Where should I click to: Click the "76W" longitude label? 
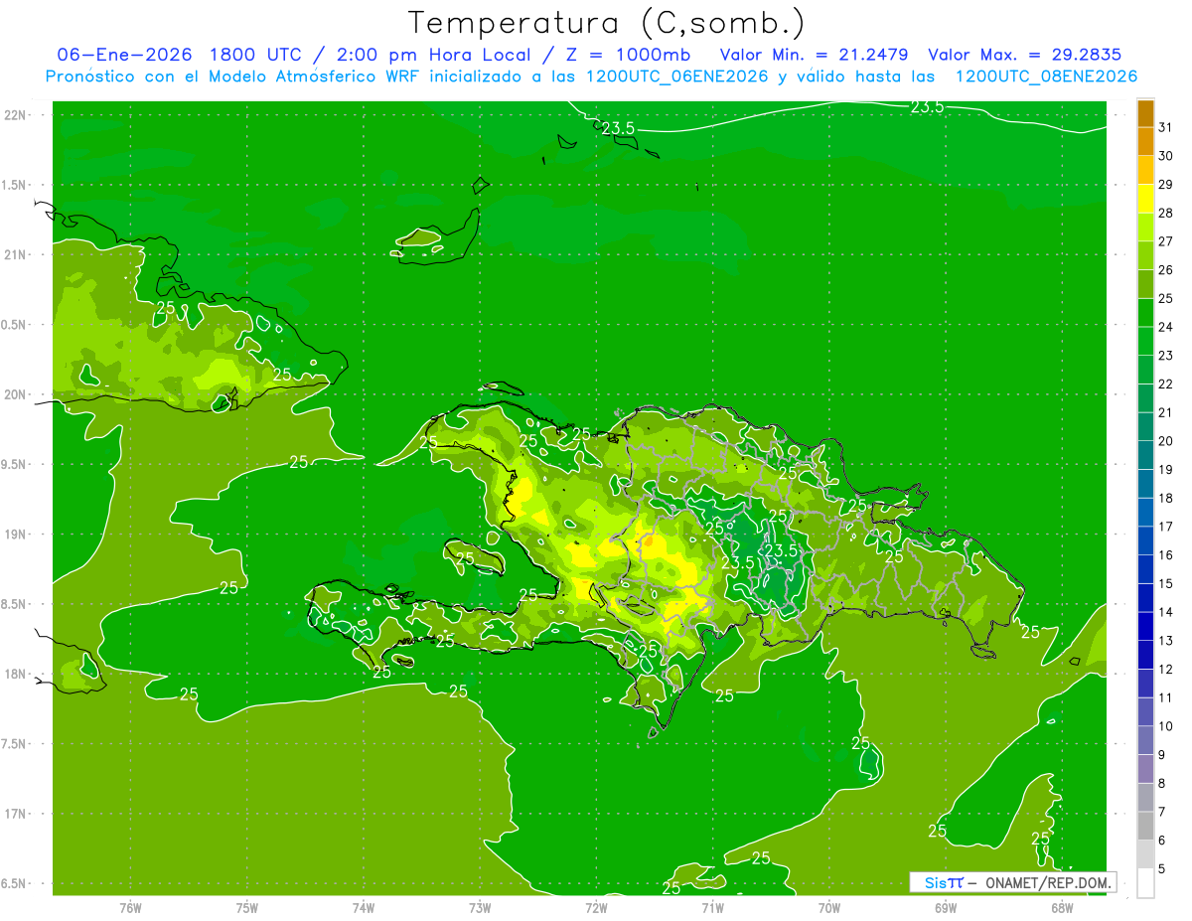click(x=130, y=908)
